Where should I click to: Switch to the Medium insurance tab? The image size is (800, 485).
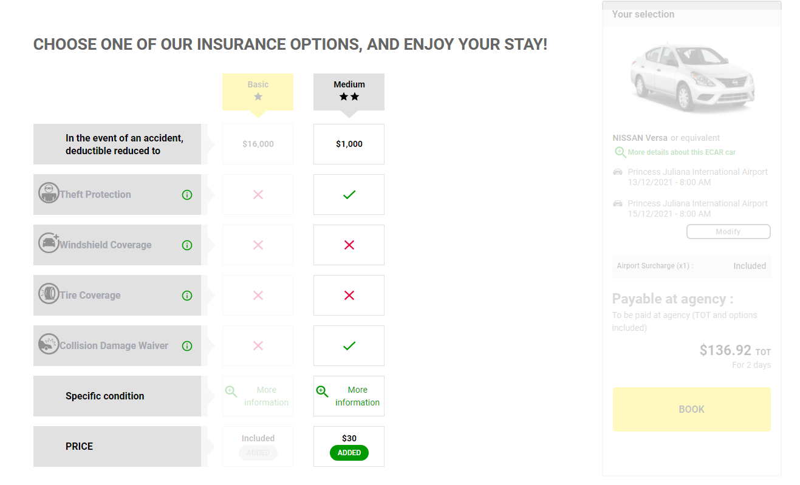(x=349, y=91)
